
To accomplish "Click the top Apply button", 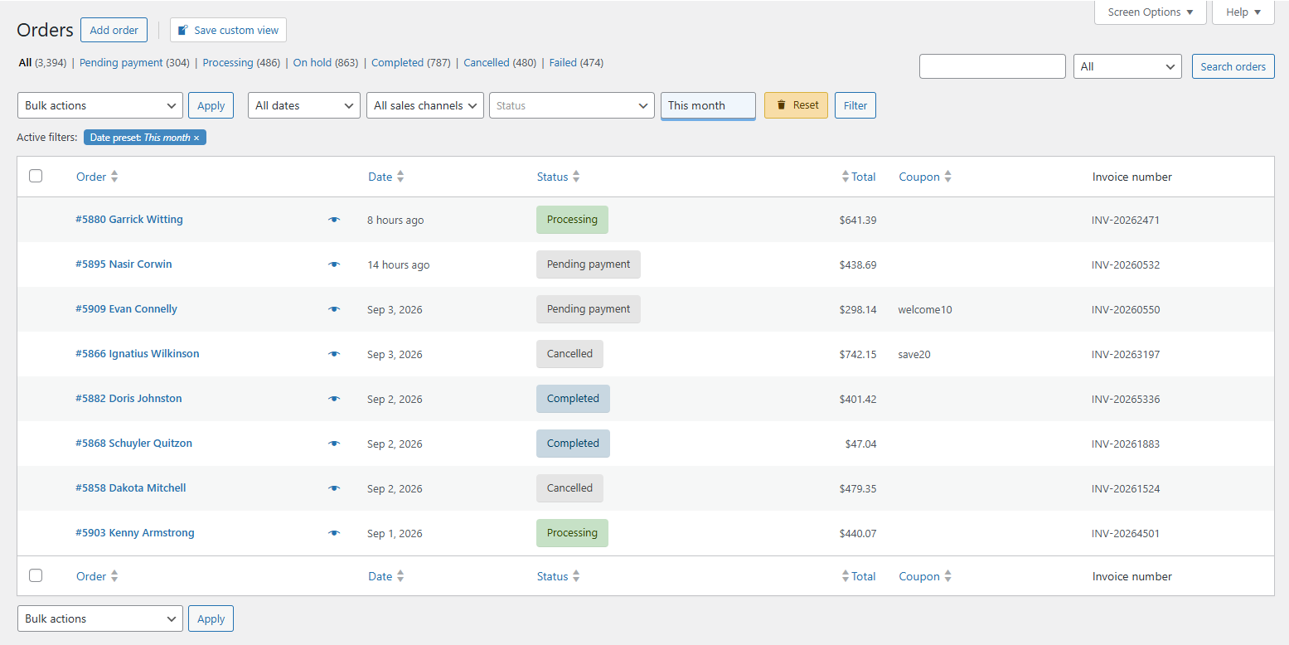I will [x=211, y=105].
